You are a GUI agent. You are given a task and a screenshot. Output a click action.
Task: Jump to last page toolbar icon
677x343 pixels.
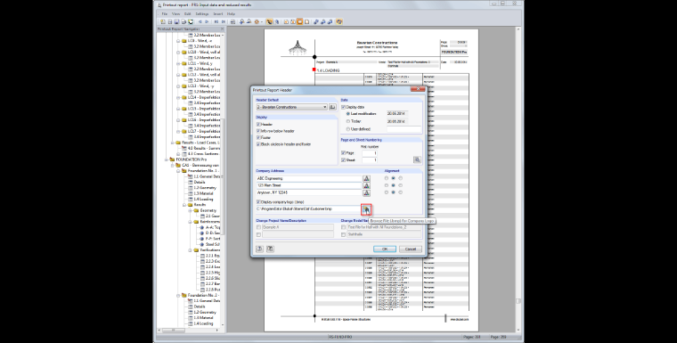pos(224,21)
